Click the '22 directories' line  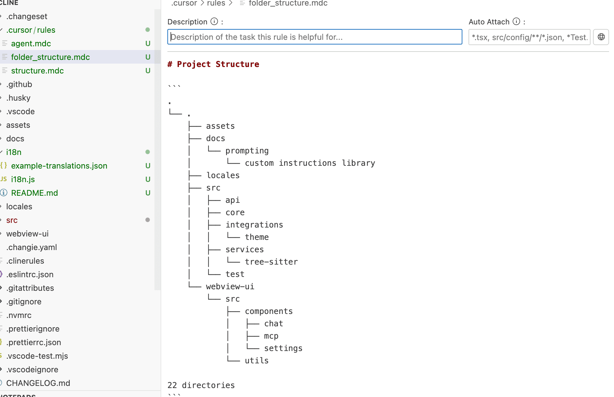click(201, 385)
